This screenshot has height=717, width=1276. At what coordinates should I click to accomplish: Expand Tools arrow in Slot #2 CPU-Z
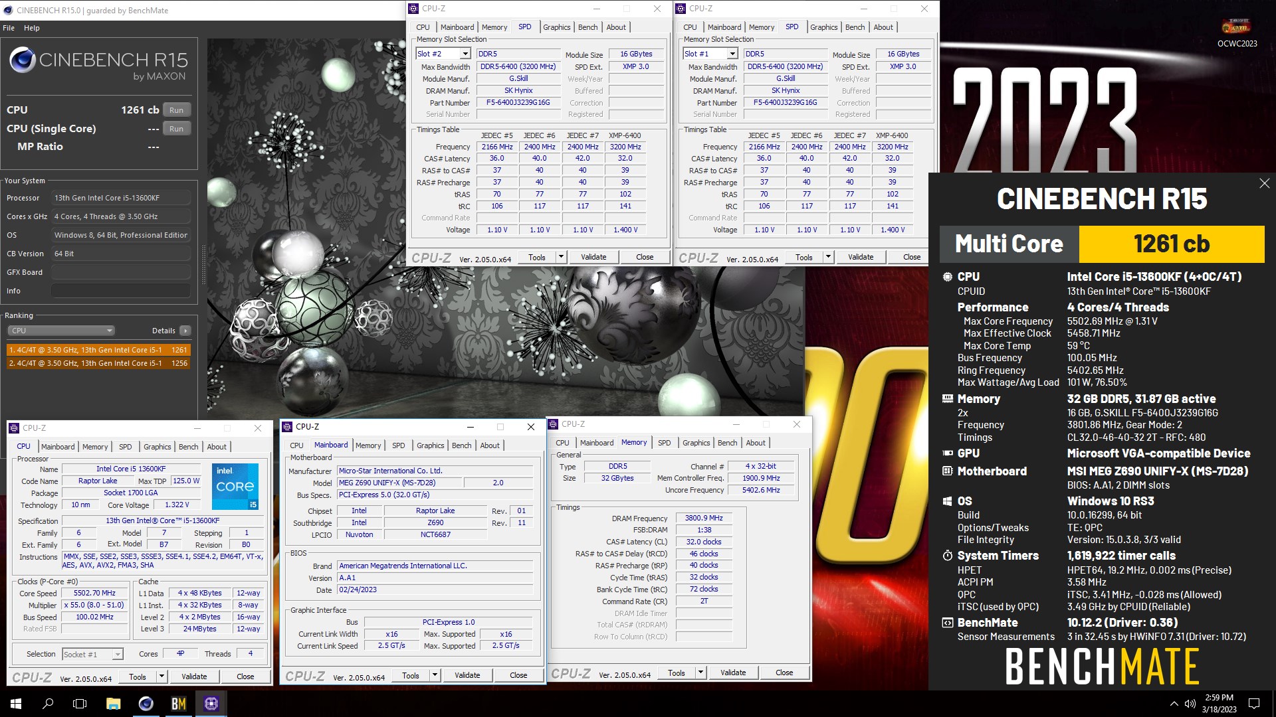561,257
